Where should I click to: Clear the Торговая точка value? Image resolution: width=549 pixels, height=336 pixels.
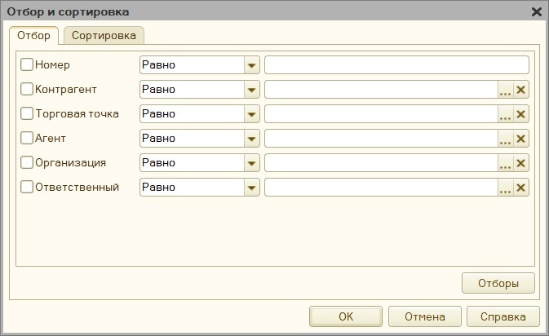point(521,114)
